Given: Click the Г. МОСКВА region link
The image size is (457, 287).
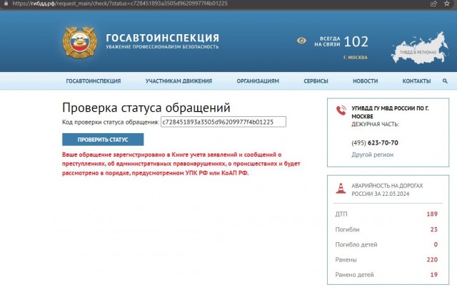Looking at the screenshot, I should coord(356,58).
